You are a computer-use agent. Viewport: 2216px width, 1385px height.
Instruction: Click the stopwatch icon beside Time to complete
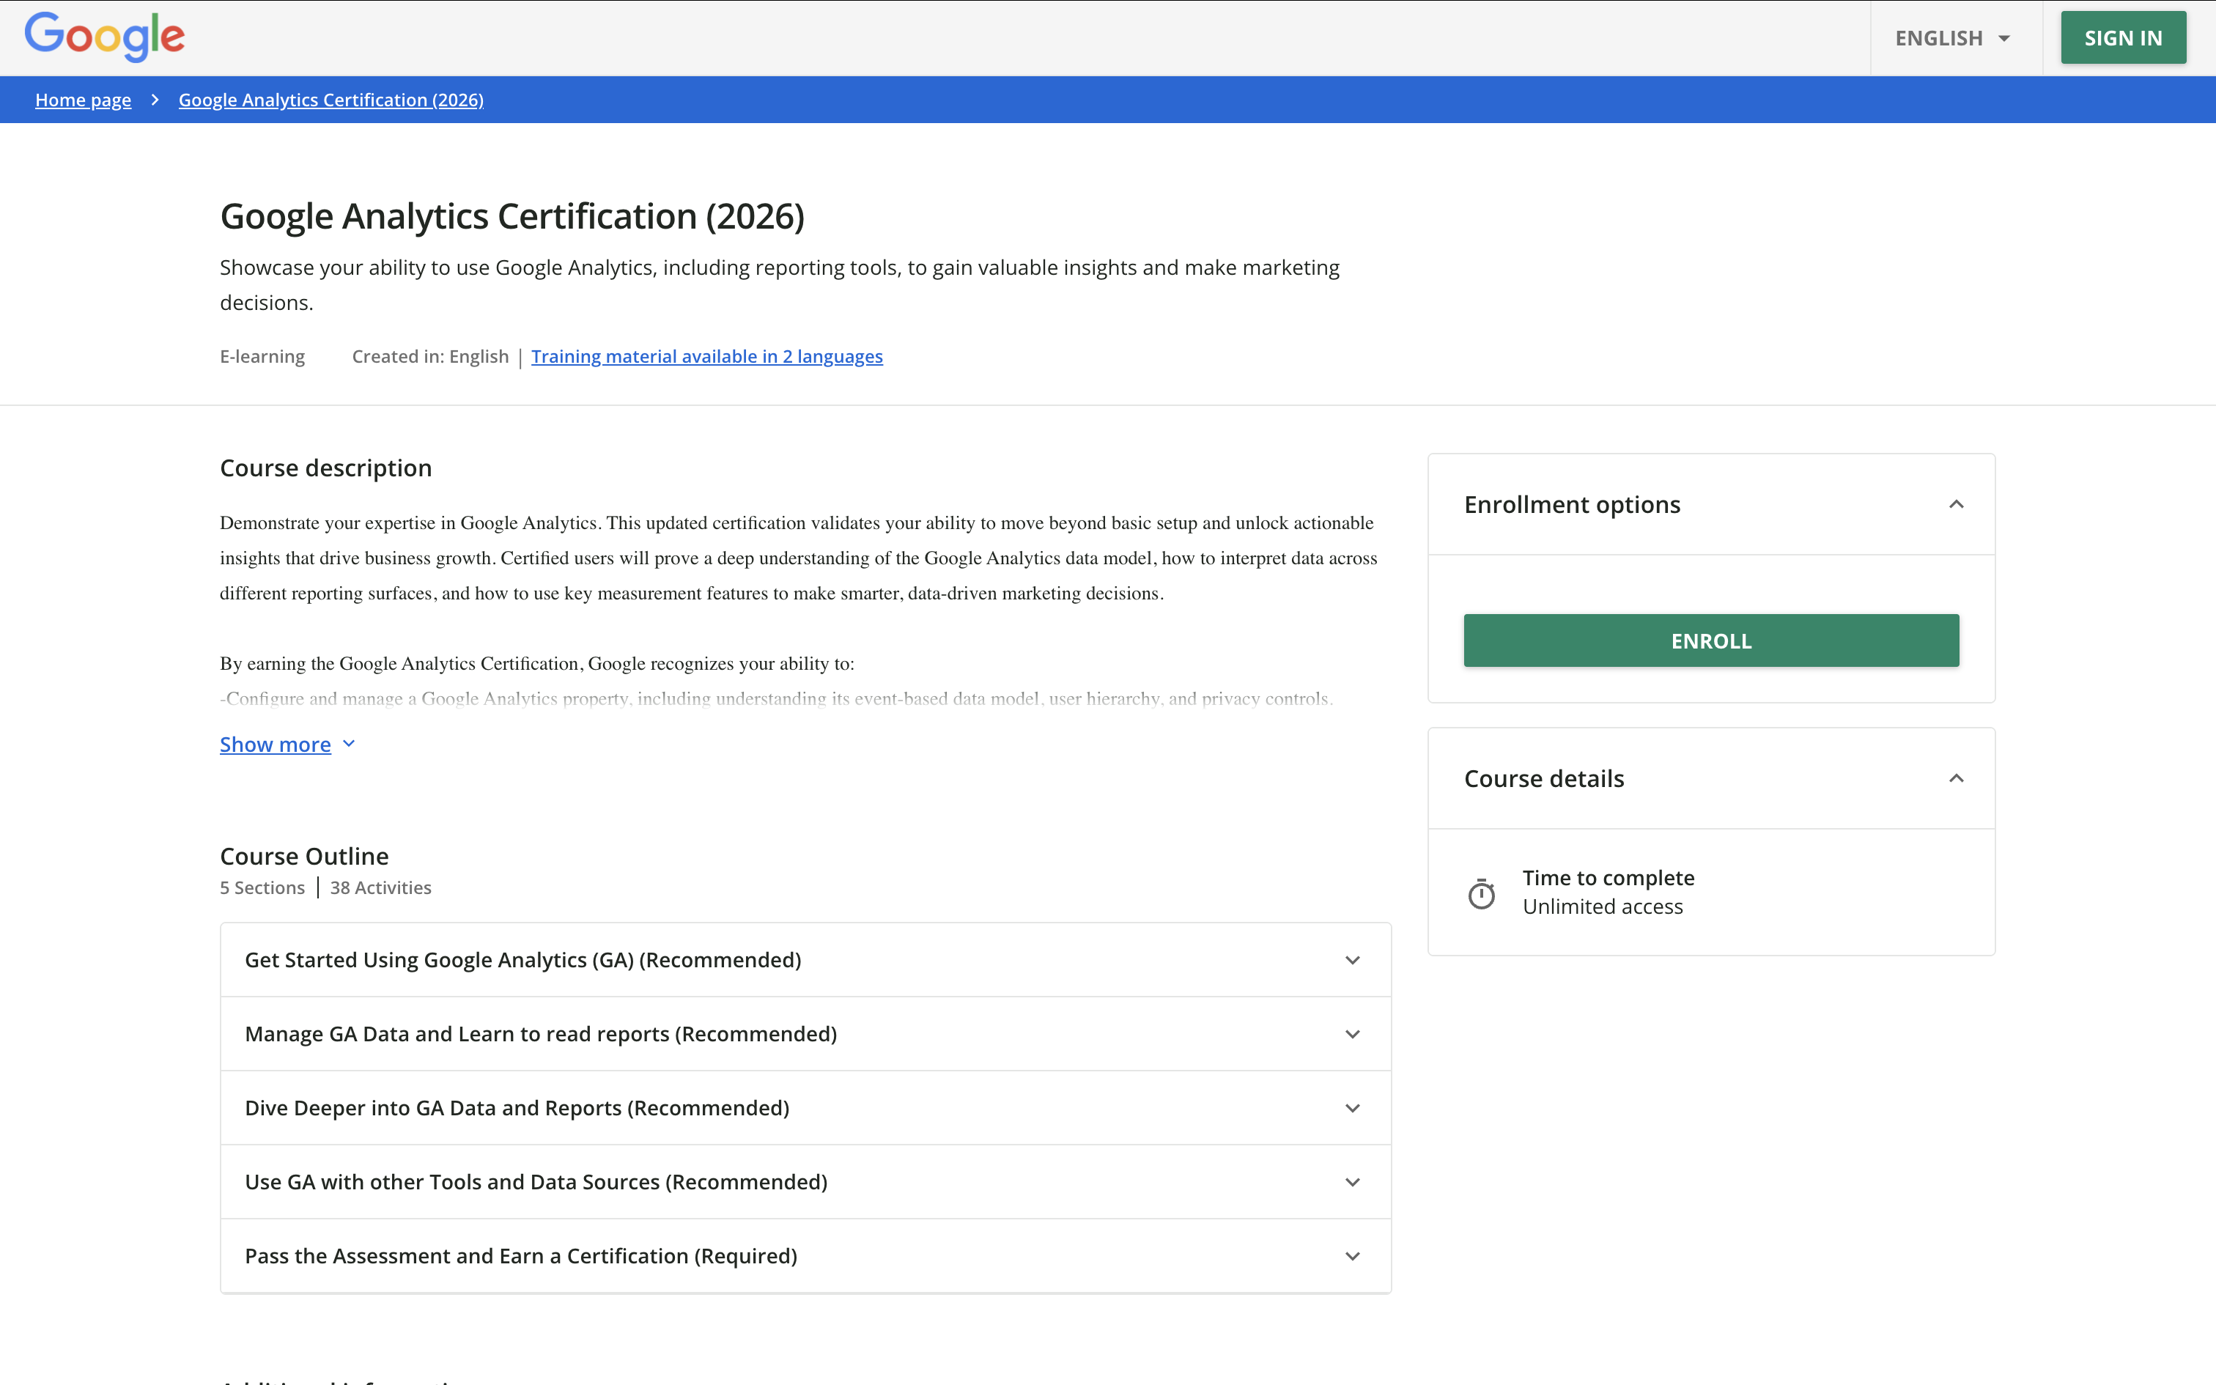[x=1482, y=893]
